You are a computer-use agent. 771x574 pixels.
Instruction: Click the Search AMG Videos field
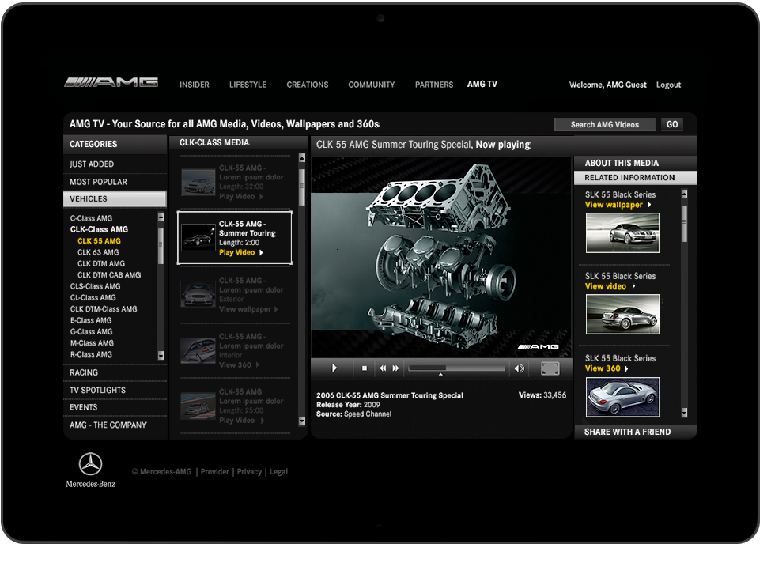click(605, 124)
